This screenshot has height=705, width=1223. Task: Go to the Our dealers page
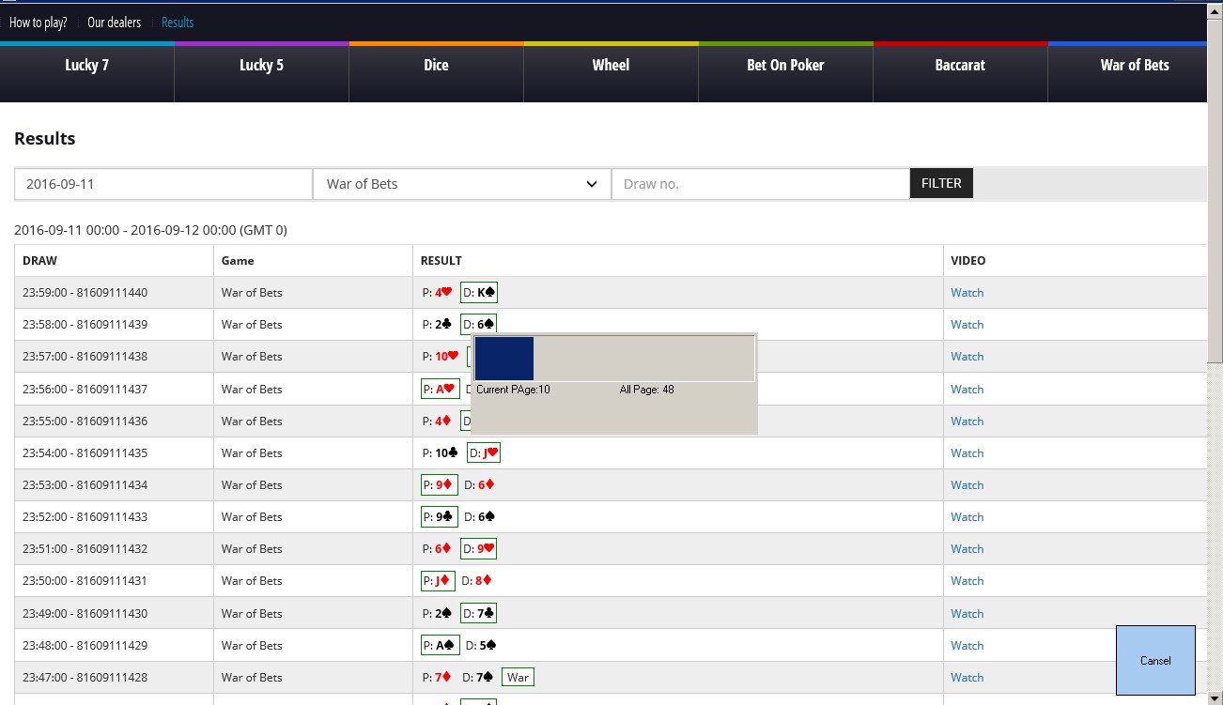pyautogui.click(x=115, y=23)
